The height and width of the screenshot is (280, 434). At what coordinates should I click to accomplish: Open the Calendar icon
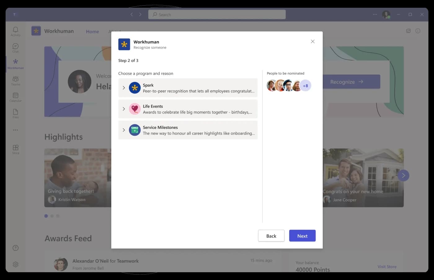[x=15, y=96]
